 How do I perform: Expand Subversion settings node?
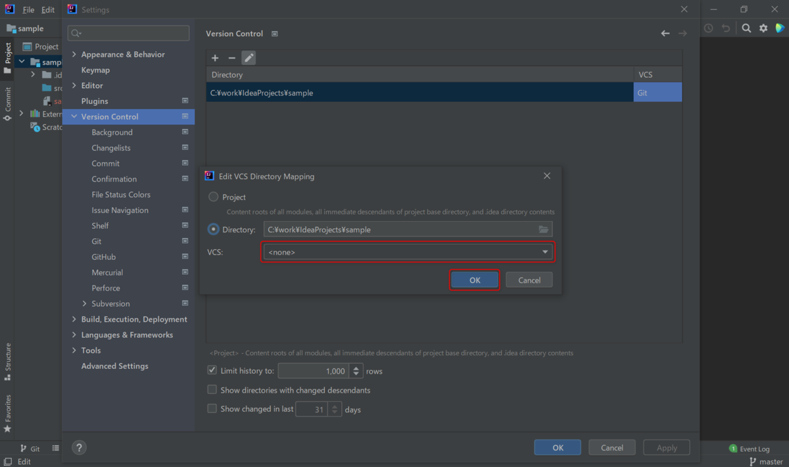click(x=84, y=304)
